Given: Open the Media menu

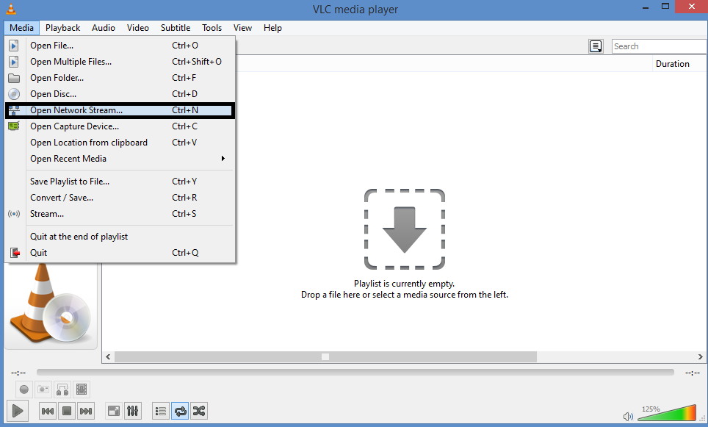Looking at the screenshot, I should point(22,28).
